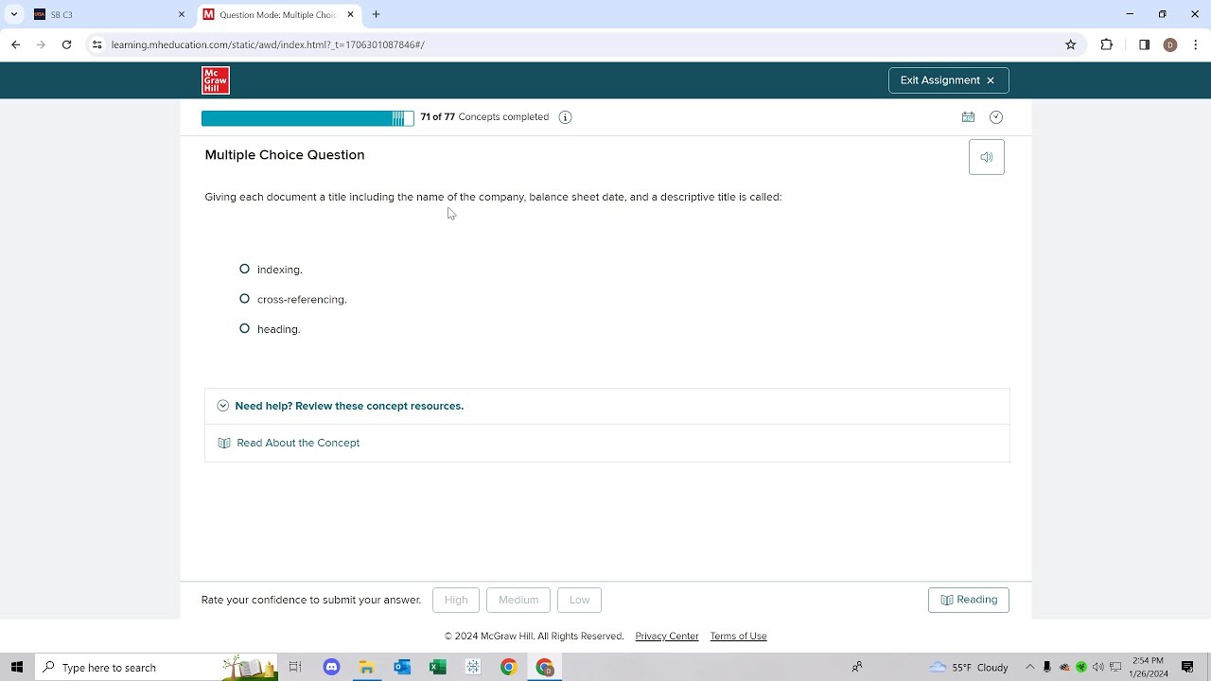This screenshot has height=681, width=1211.
Task: Rate confidence as Low
Action: click(580, 600)
